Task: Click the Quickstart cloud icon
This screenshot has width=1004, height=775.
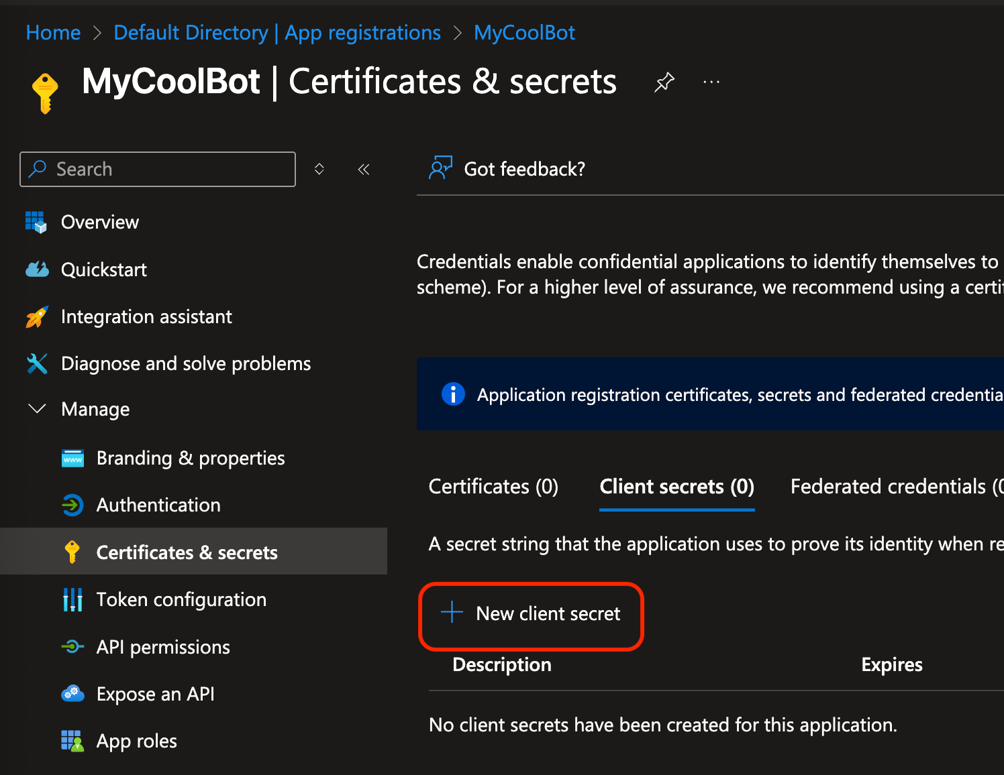Action: (37, 270)
